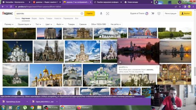Screen dimensions: 196x110
Task: Launch Chrome pinned taskbar icon
Action: pos(32,108)
